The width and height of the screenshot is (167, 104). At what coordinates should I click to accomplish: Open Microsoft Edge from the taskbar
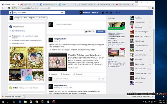[x=20, y=102]
